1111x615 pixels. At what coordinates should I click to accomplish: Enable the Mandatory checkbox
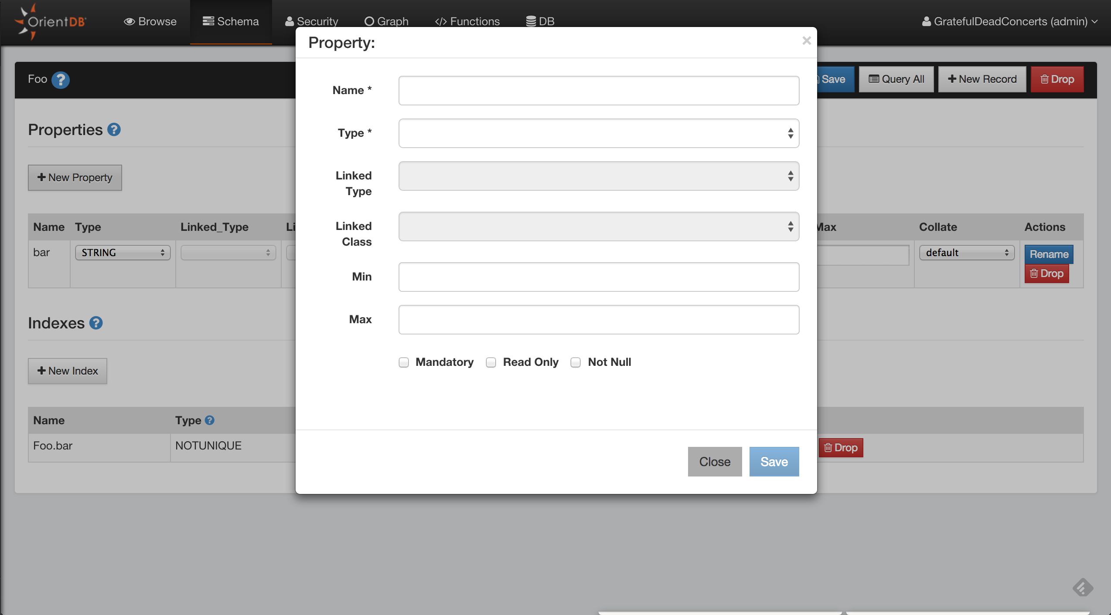point(404,362)
